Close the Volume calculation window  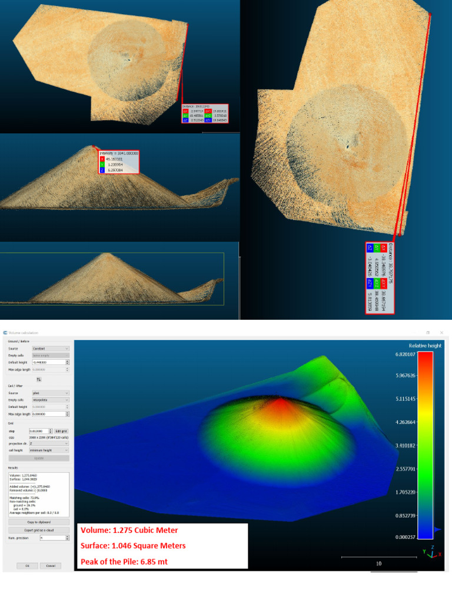441,333
